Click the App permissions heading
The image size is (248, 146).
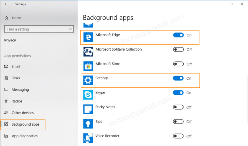click(x=17, y=56)
